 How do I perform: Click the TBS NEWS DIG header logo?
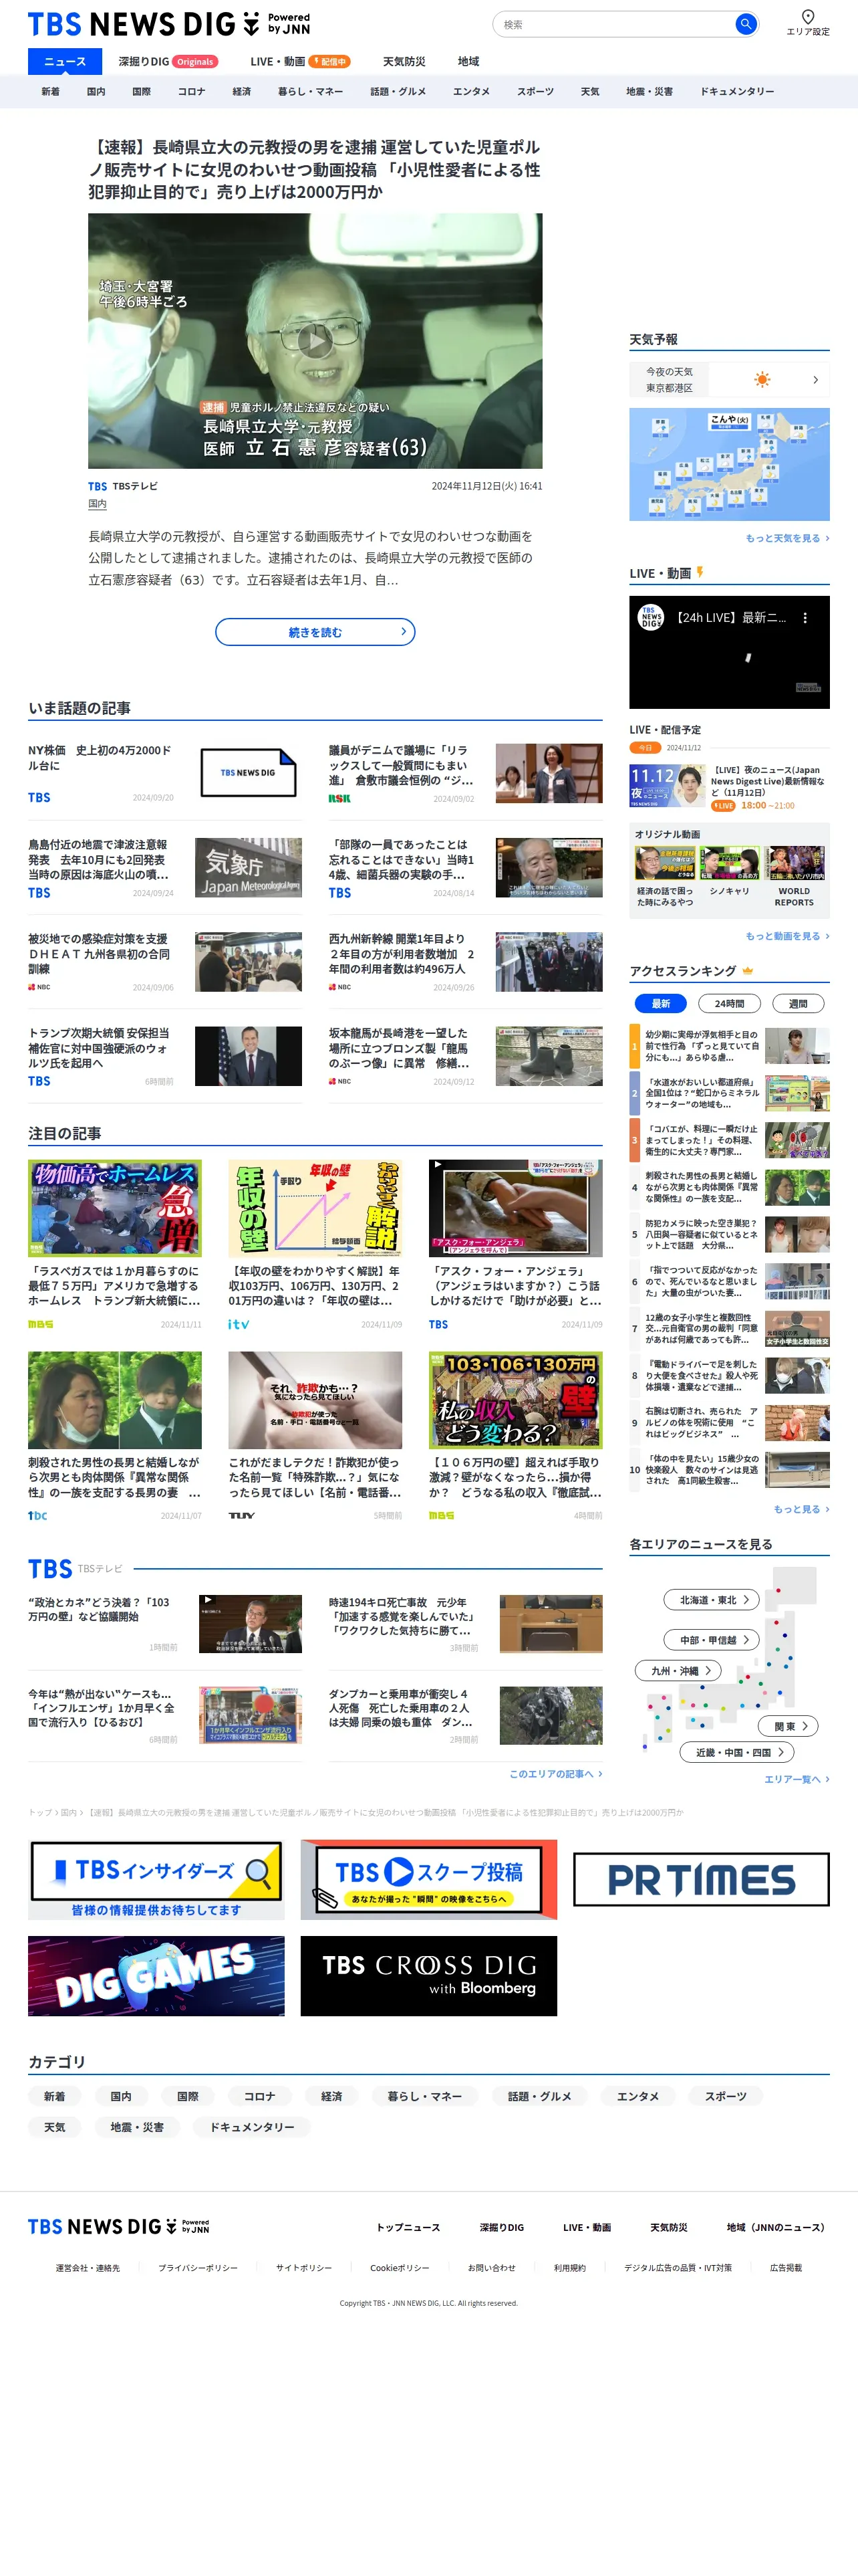coord(169,24)
